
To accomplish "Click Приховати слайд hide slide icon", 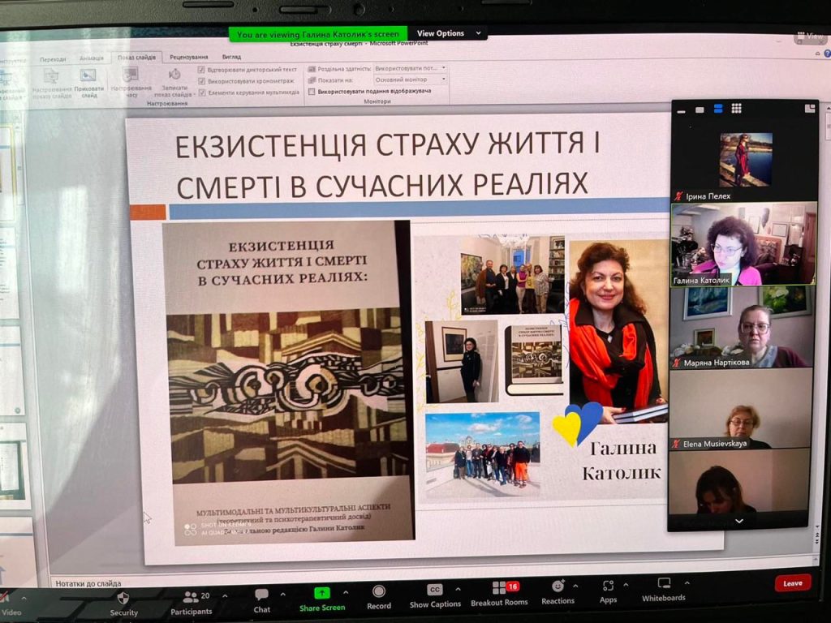I will tap(88, 75).
